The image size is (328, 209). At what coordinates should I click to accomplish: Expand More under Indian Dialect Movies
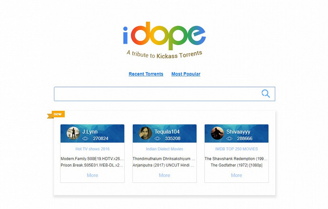click(164, 175)
